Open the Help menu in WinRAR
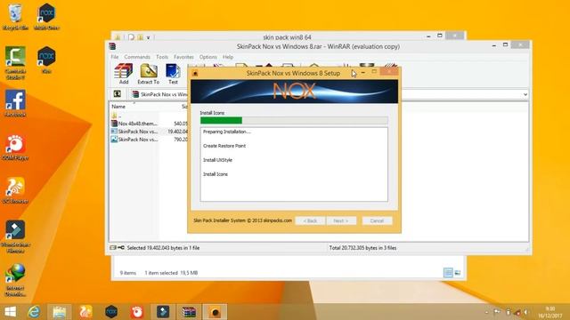Viewport: 570px width, 320px height. 228,57
